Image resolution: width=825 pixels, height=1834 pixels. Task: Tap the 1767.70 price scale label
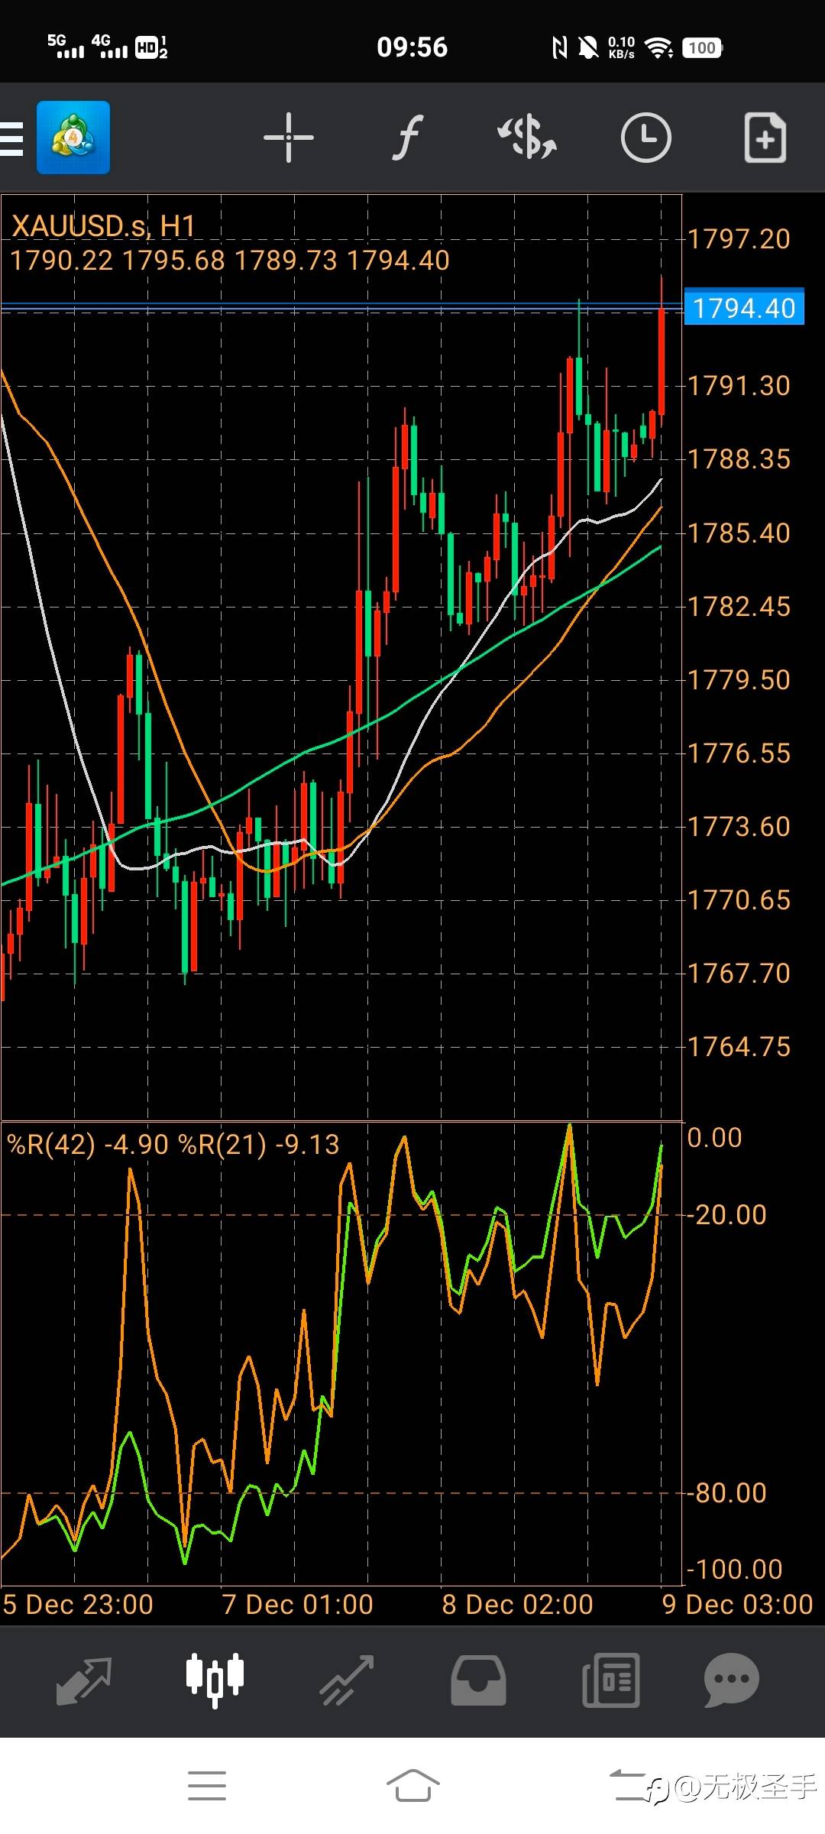click(739, 974)
